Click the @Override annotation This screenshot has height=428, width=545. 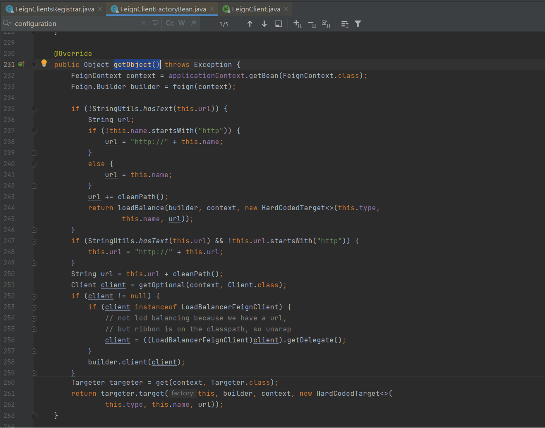pos(73,53)
